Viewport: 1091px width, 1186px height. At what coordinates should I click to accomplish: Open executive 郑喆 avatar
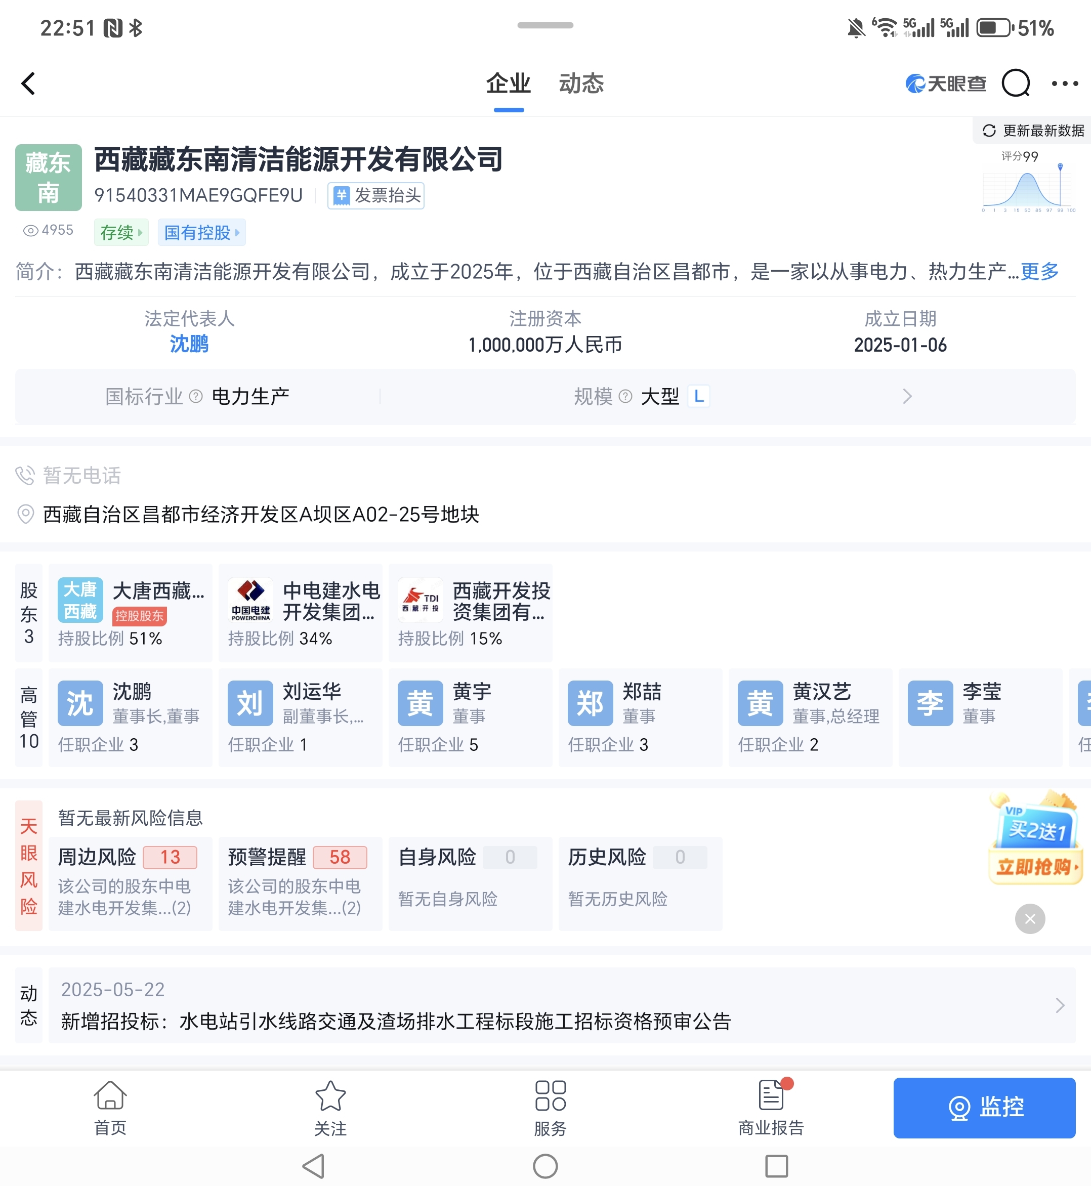tap(591, 703)
